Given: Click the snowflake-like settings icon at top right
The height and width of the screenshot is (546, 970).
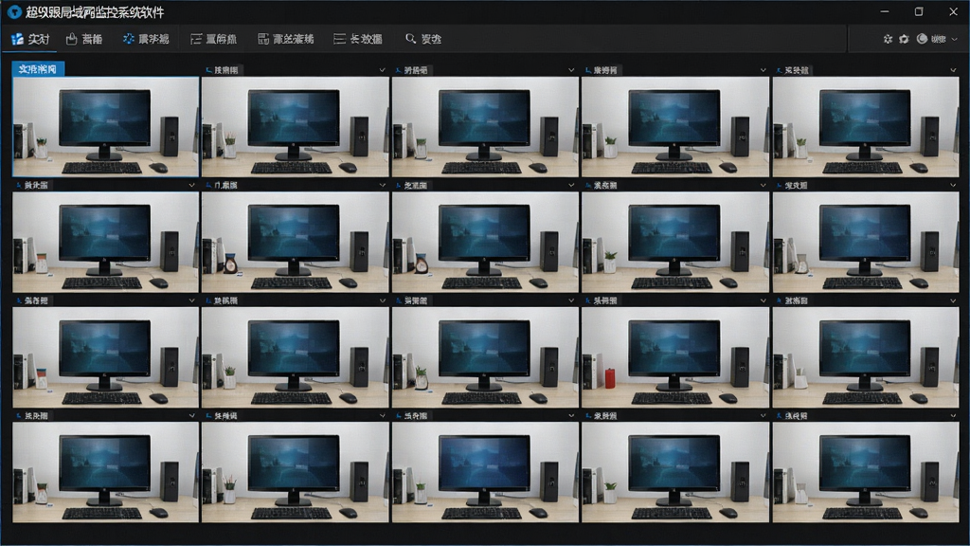Looking at the screenshot, I should [x=888, y=39].
